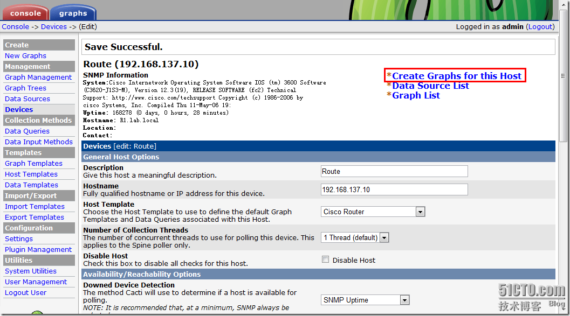Click the Templates section header in the sidebar
The width and height of the screenshot is (570, 316).
click(39, 152)
